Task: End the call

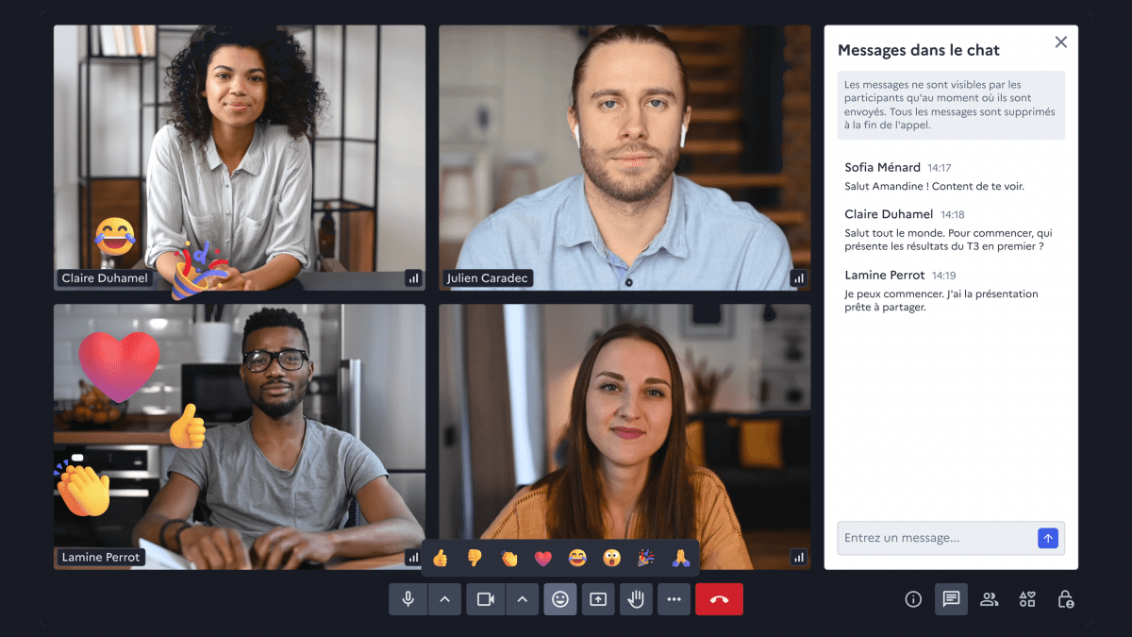Action: coord(719,599)
